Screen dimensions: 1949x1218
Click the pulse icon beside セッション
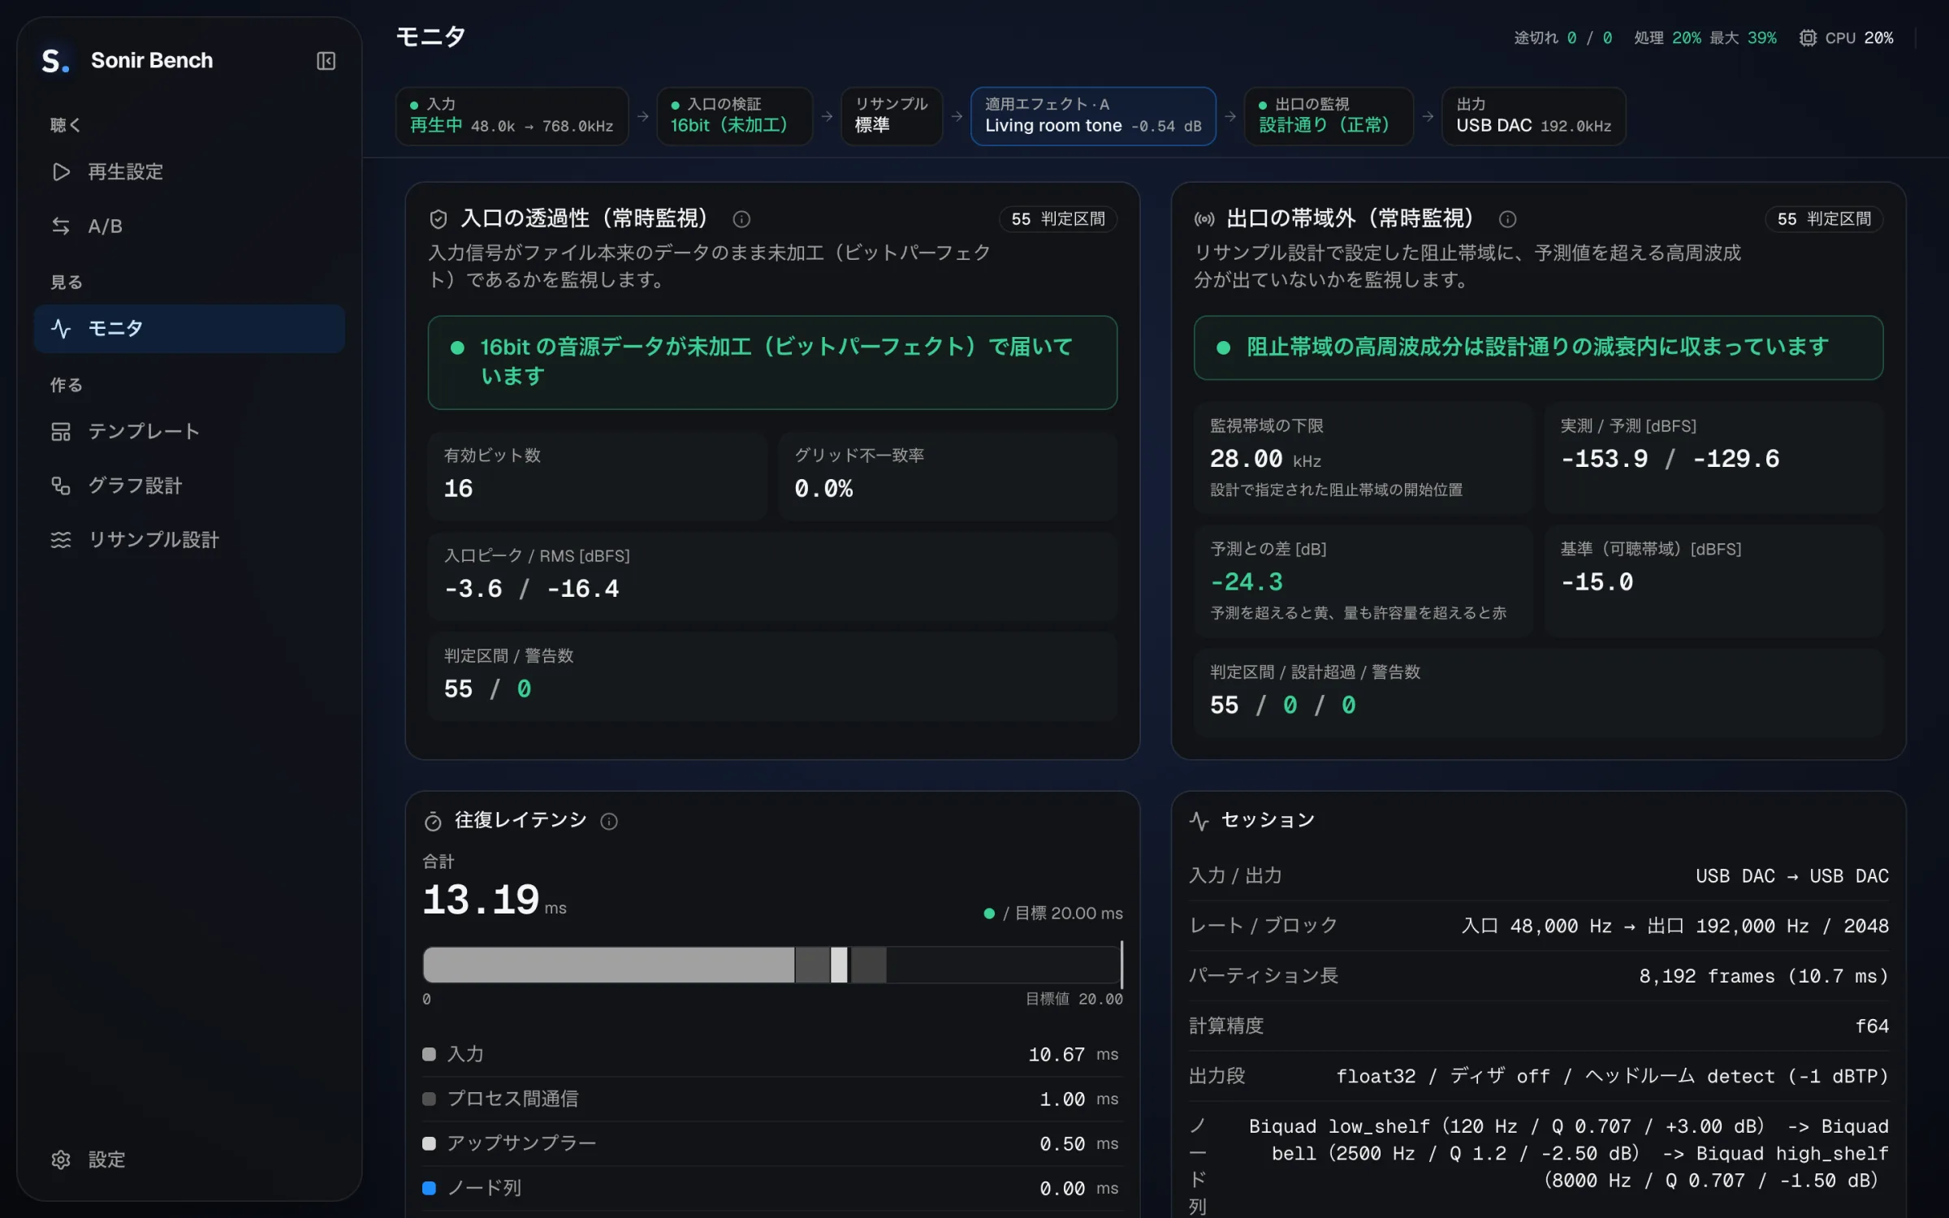(1199, 821)
